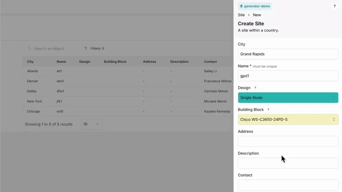Viewport: 342px width, 192px height.
Task: Click the Showing 1 to 5 of 5 results text
Action: tap(48, 124)
